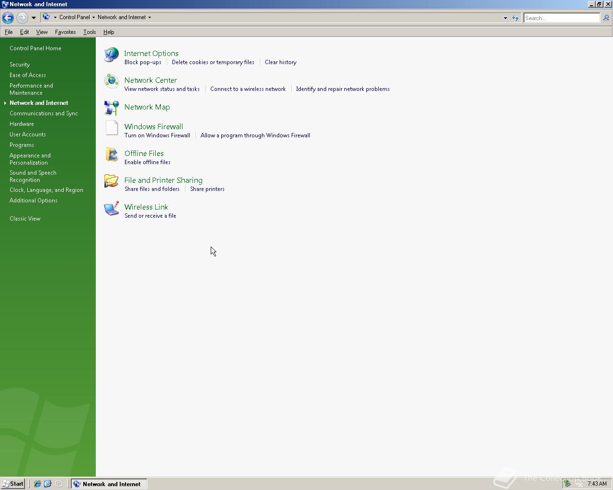This screenshot has width=613, height=490.
Task: Click Turn on Windows Firewall link
Action: coord(157,135)
